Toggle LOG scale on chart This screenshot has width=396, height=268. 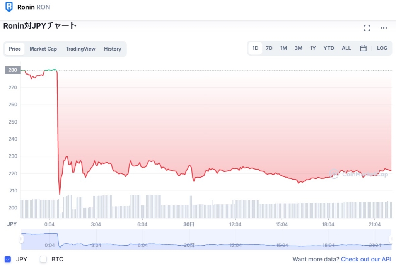click(382, 48)
